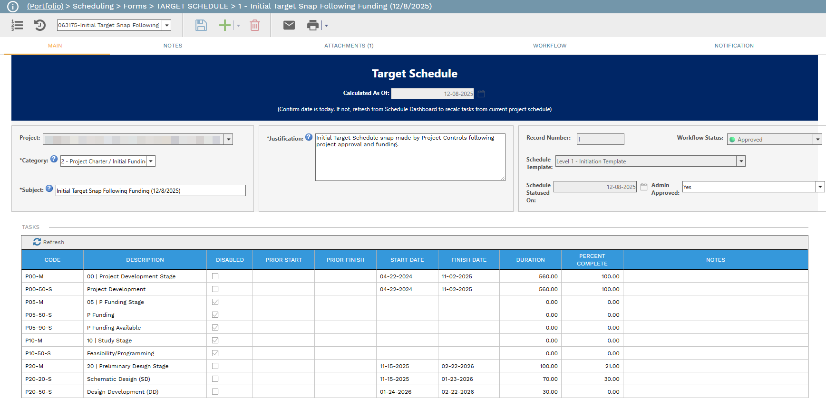Uncheck Disabled for 10 | Study Stage row
826x398 pixels.
coord(215,340)
